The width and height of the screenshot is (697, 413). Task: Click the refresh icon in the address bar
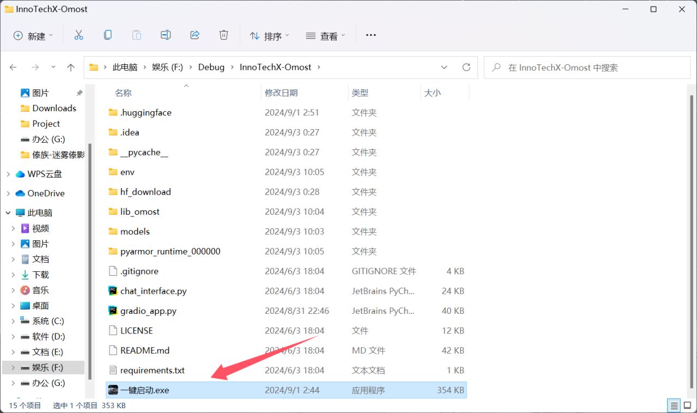pyautogui.click(x=467, y=67)
